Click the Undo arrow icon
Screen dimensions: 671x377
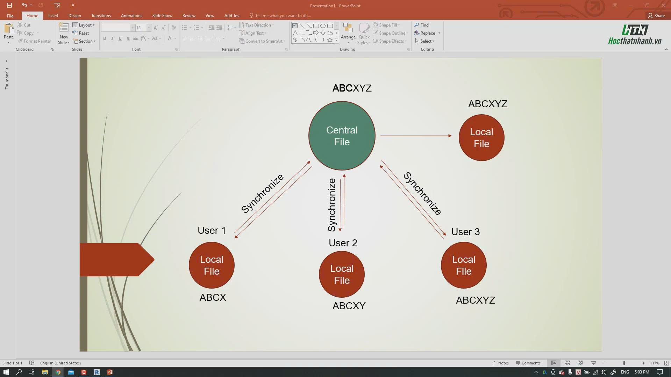pyautogui.click(x=24, y=5)
